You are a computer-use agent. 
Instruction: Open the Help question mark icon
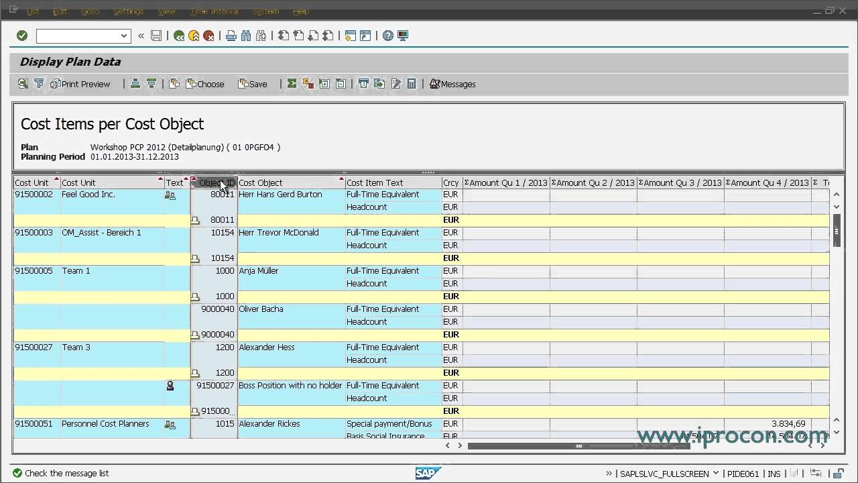(x=388, y=36)
